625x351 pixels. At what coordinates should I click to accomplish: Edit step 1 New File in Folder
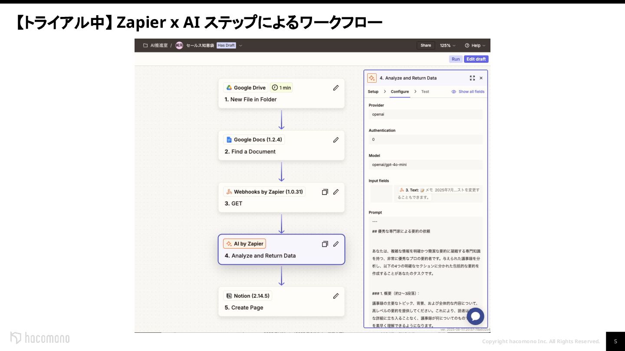click(x=336, y=88)
